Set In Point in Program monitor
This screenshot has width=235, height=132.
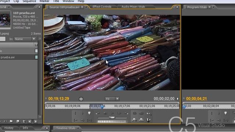coord(212,113)
